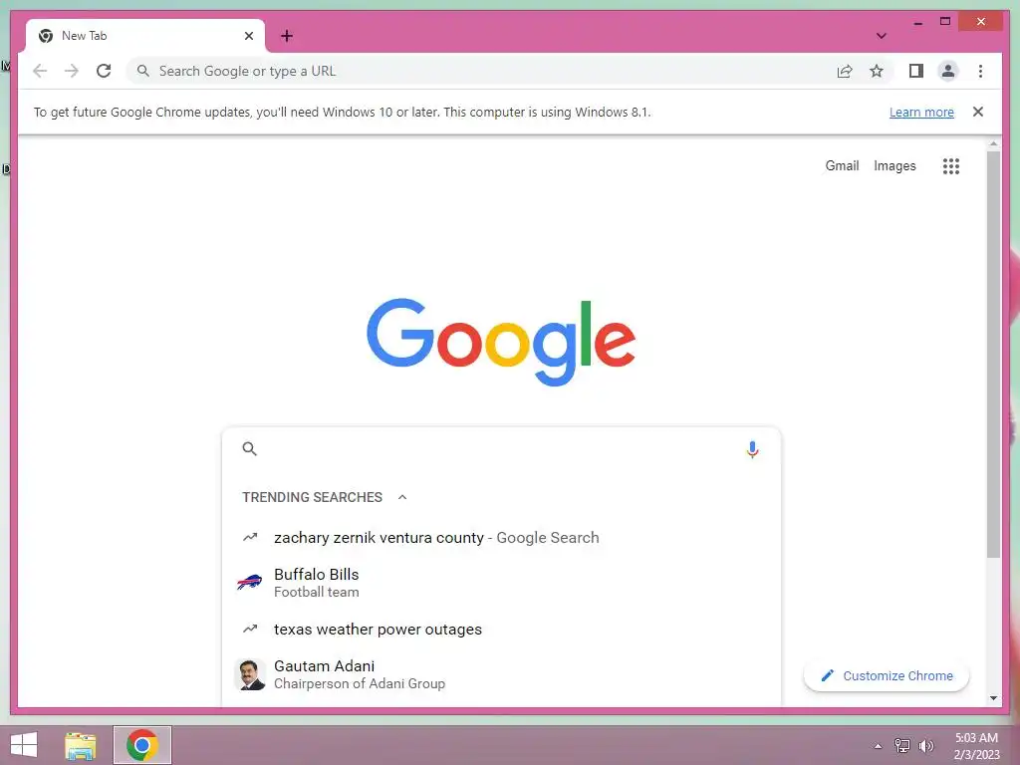Open a new tab with plus button

click(286, 36)
